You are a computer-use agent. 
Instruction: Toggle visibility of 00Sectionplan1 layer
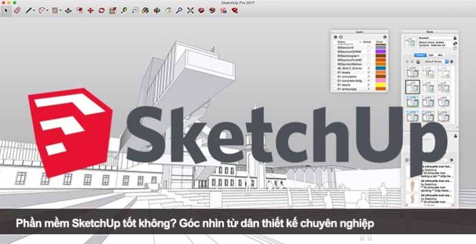tap(368, 56)
